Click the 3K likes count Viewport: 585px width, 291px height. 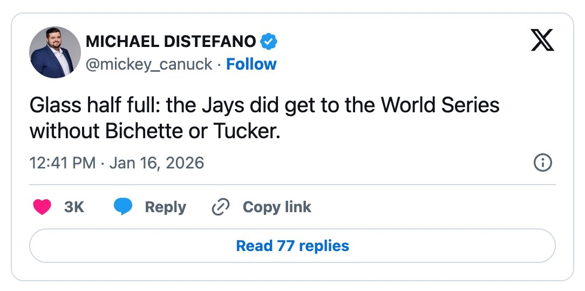[74, 207]
